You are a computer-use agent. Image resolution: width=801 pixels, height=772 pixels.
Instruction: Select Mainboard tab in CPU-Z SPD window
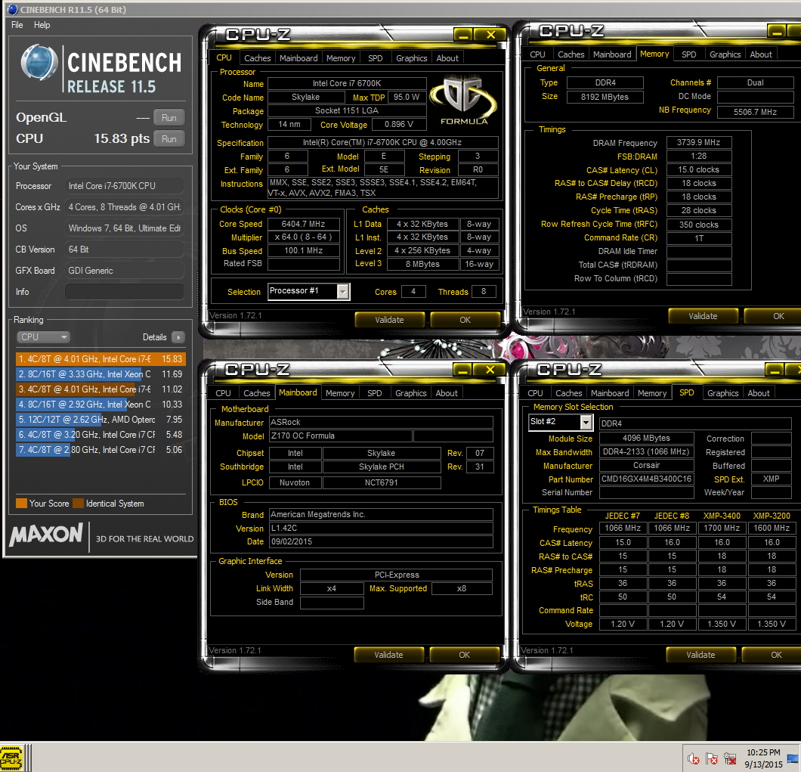tap(610, 393)
